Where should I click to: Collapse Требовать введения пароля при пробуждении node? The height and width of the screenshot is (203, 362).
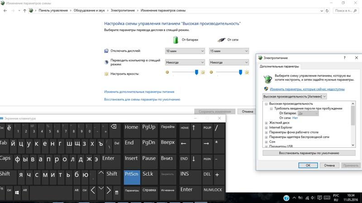tap(271, 109)
